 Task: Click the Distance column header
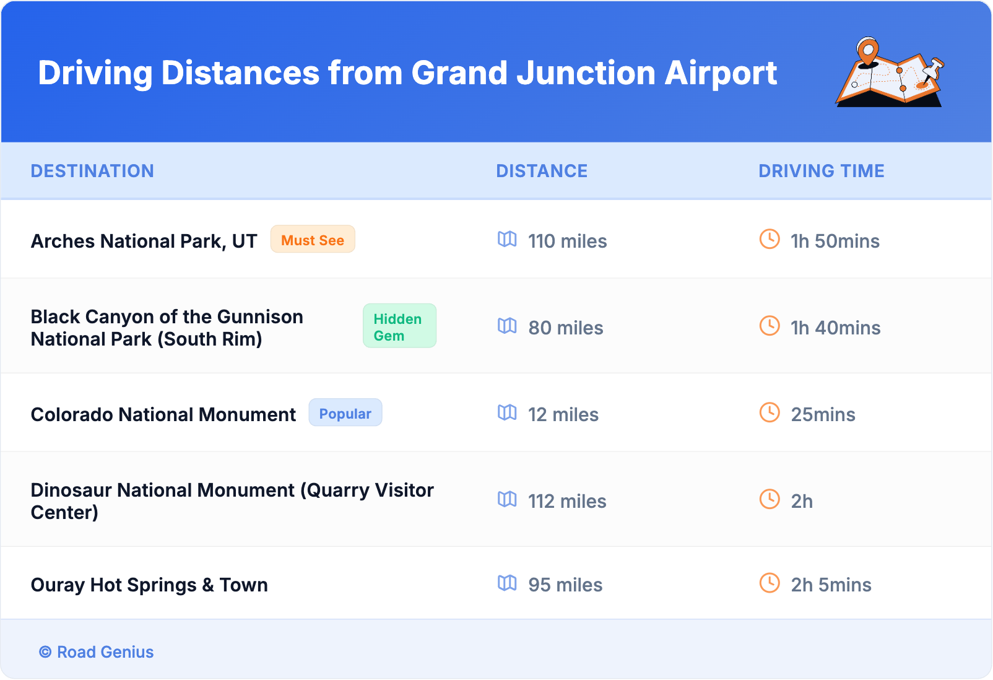click(542, 171)
